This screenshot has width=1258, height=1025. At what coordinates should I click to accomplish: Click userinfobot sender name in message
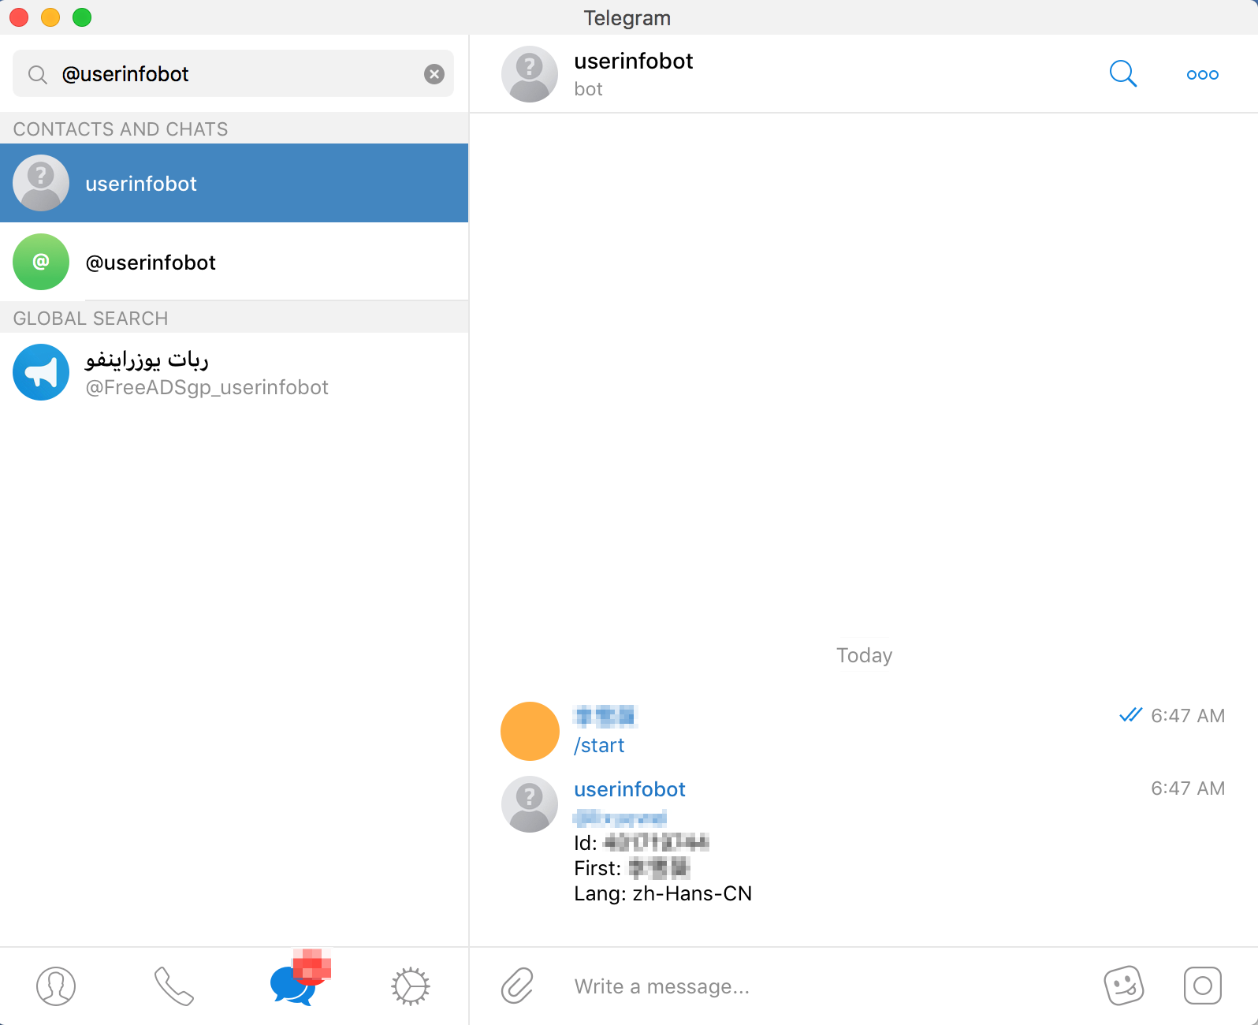pyautogui.click(x=630, y=789)
